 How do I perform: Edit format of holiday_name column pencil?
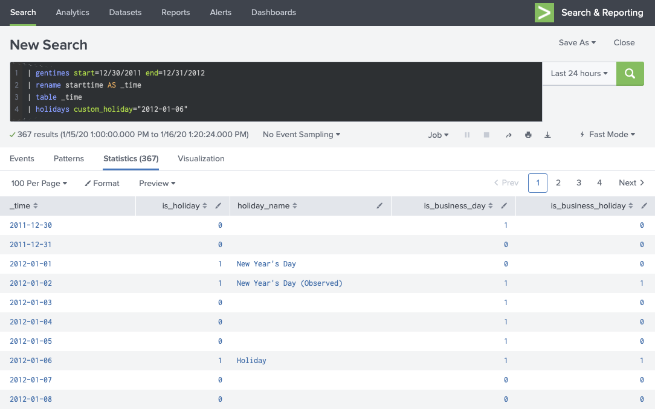(379, 205)
